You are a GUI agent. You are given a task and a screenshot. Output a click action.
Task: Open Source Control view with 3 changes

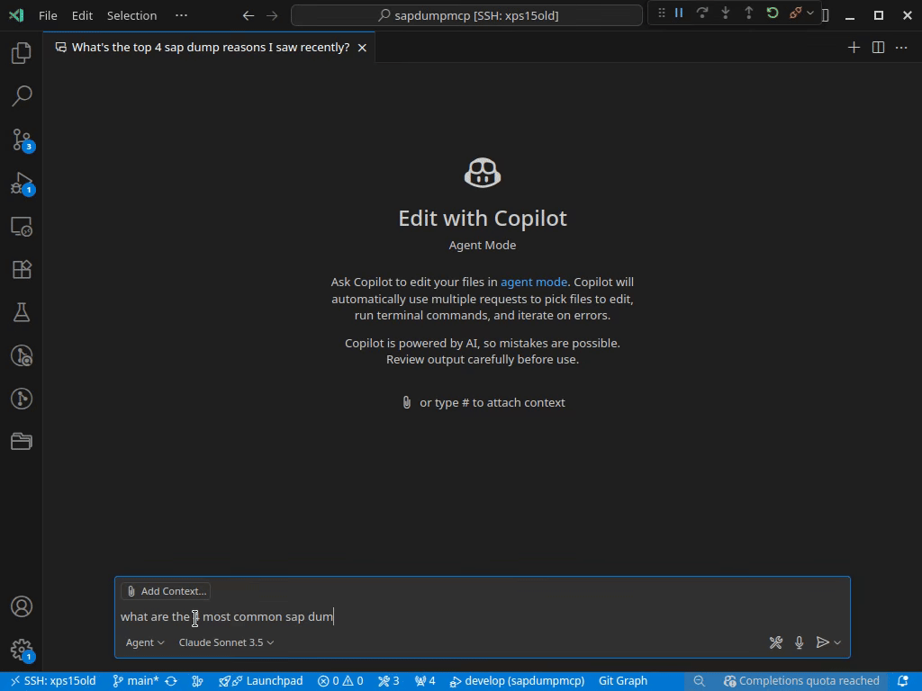22,139
